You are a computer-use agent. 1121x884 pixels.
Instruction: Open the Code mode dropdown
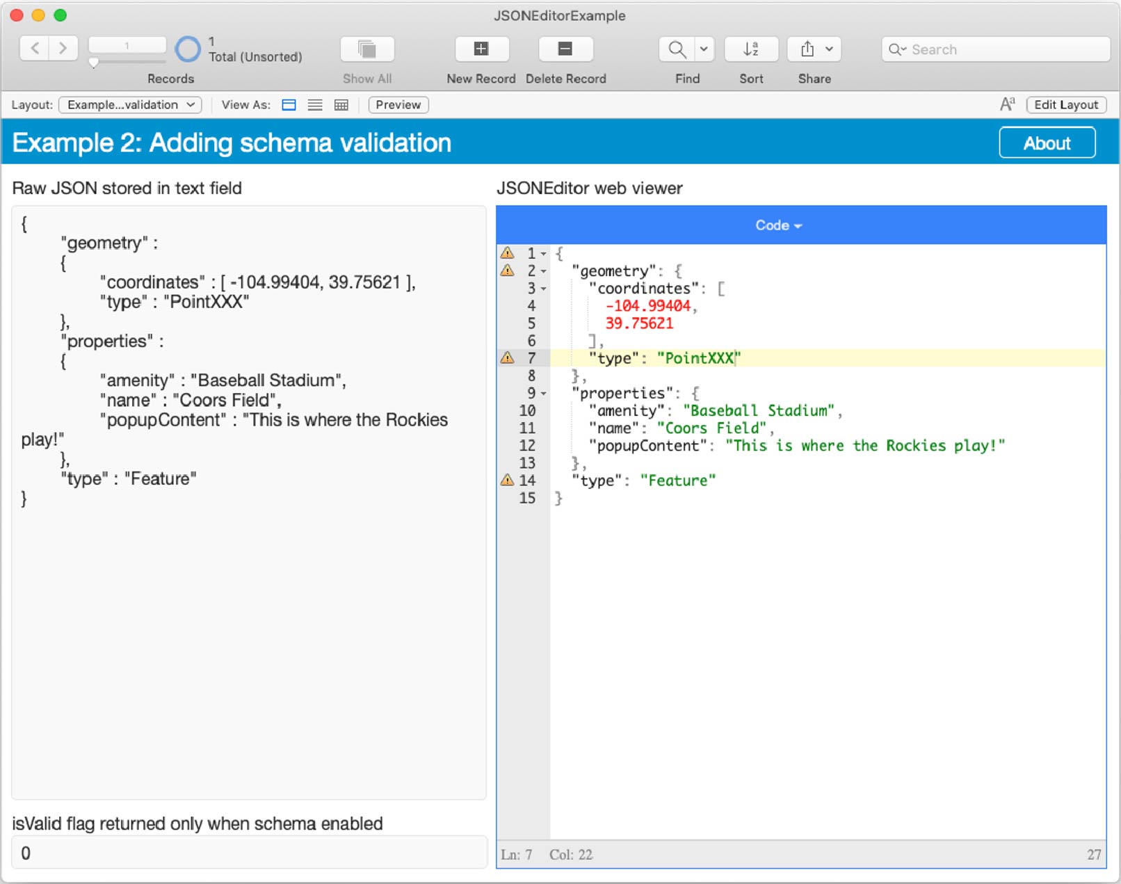777,225
